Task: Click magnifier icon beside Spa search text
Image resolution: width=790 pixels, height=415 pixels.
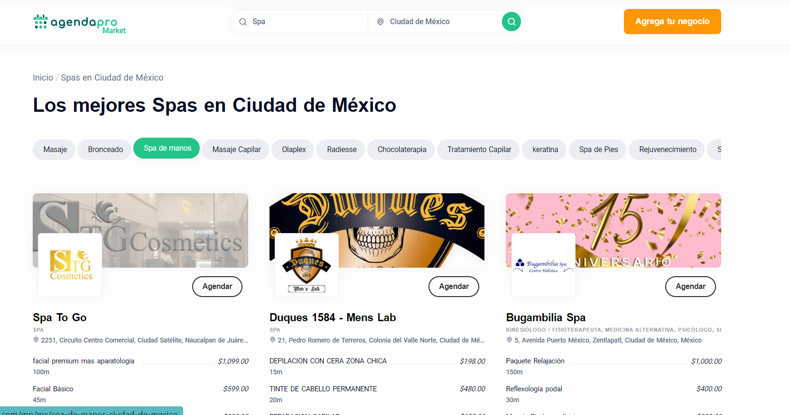Action: (x=243, y=22)
